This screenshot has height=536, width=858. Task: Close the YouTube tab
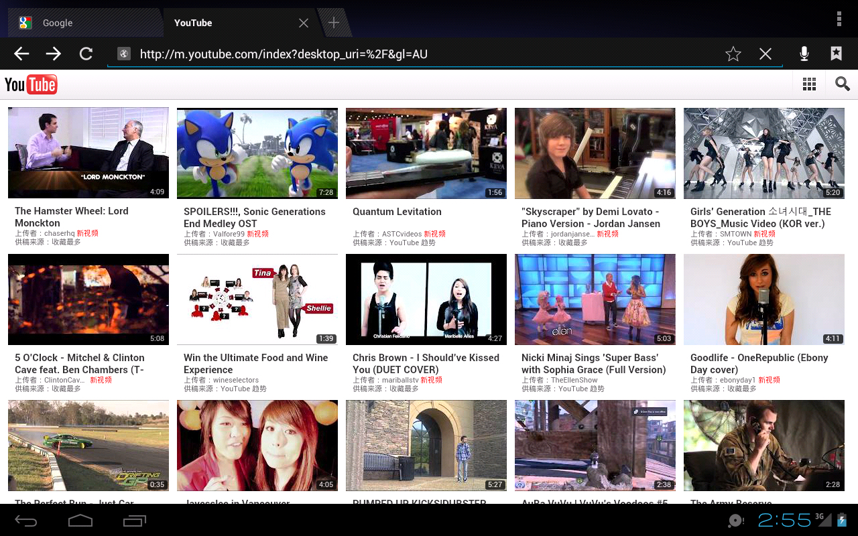304,23
